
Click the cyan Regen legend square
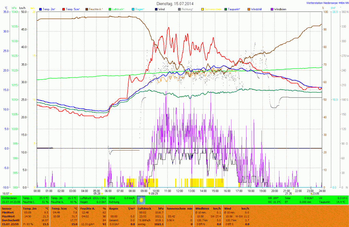pyautogui.click(x=132, y=9)
